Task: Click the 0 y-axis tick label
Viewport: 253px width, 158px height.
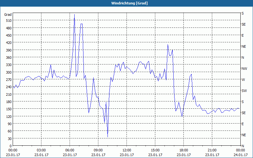Action: pos(11,146)
